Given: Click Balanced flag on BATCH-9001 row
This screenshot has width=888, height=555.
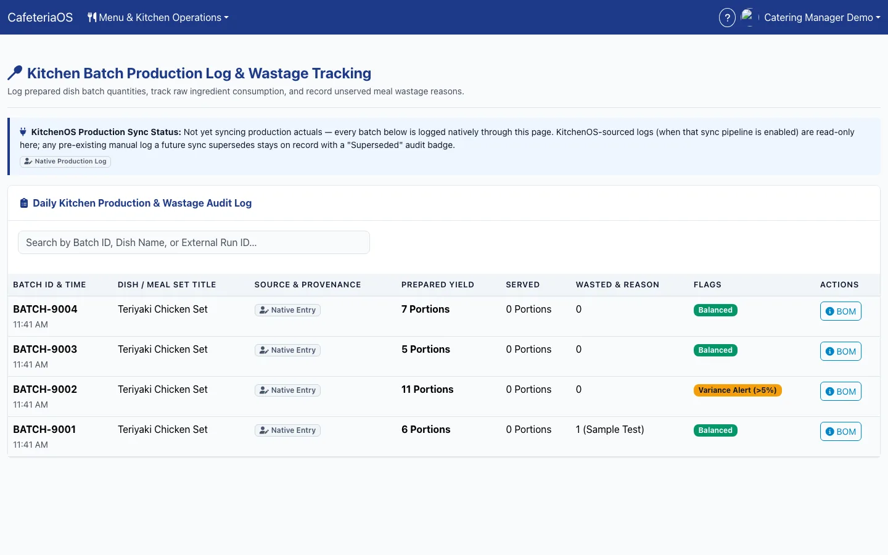Looking at the screenshot, I should [x=715, y=430].
